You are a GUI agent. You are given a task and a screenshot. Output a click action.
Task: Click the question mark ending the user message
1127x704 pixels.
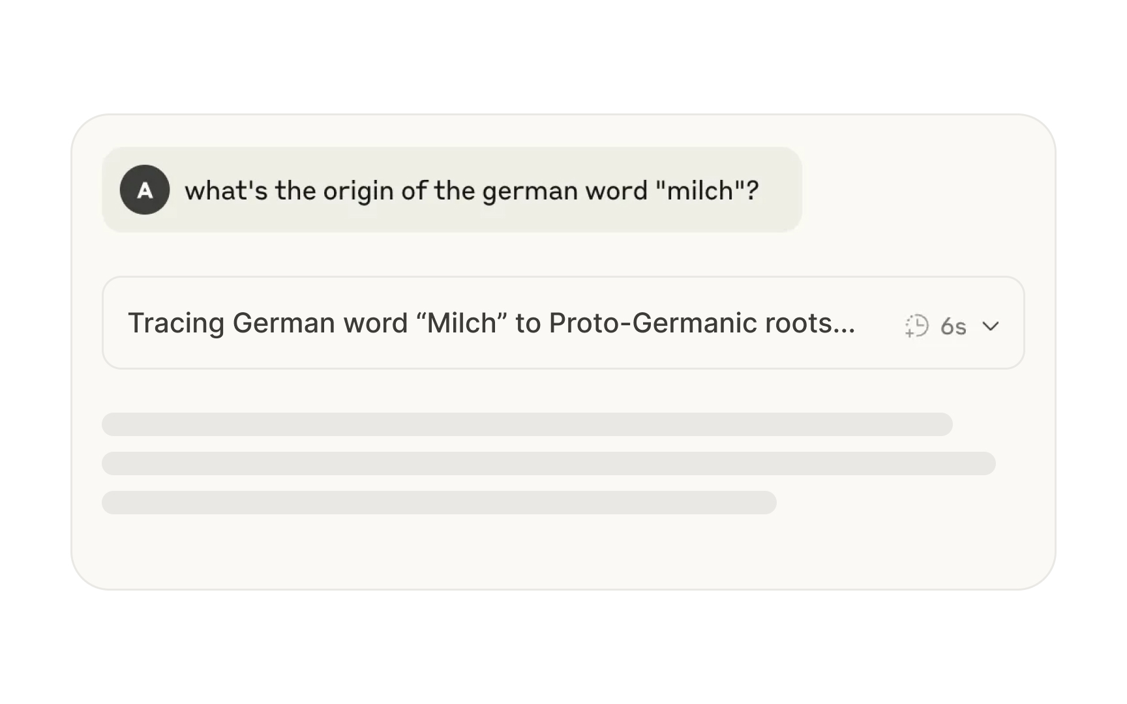753,191
